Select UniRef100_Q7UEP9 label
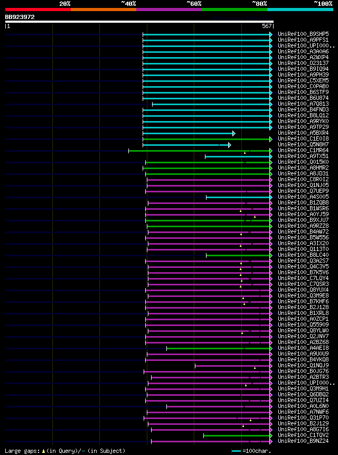The image size is (338, 455). pyautogui.click(x=303, y=191)
